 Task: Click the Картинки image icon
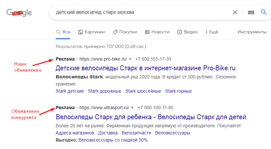point(81,32)
